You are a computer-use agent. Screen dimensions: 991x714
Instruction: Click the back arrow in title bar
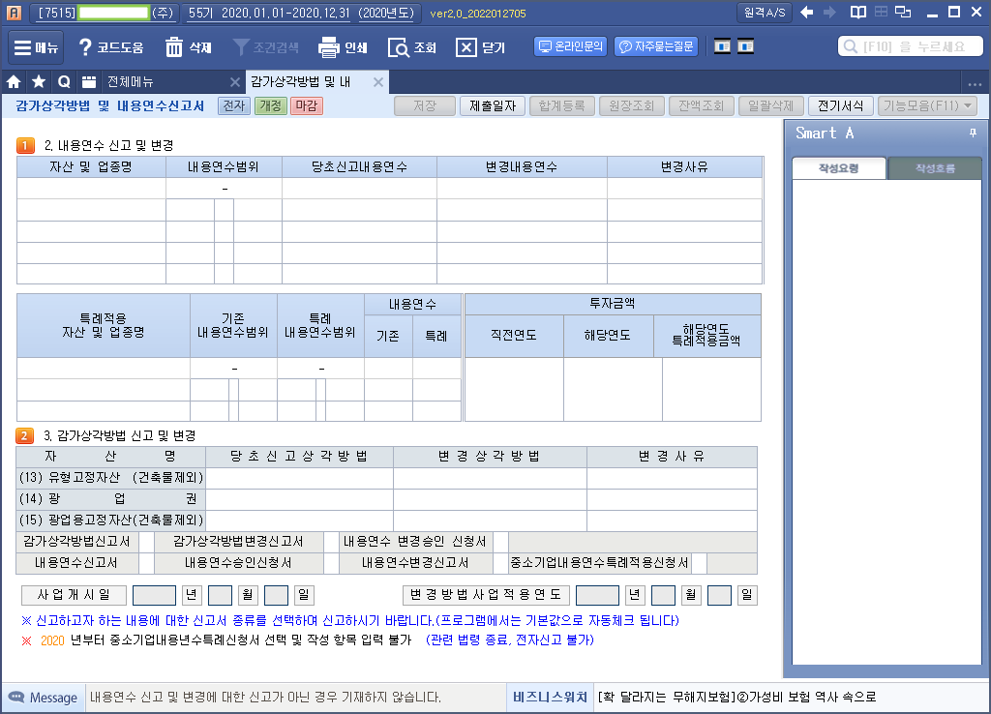tap(806, 12)
